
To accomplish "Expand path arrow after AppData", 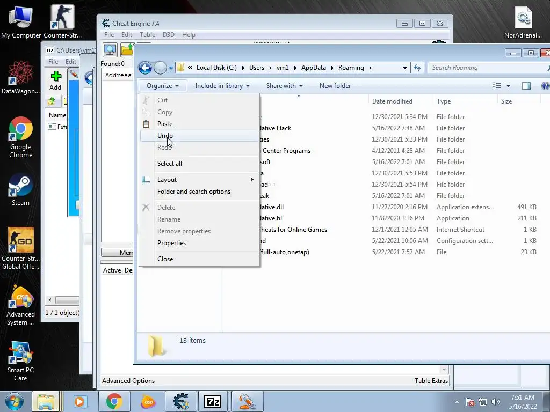I will click(332, 68).
